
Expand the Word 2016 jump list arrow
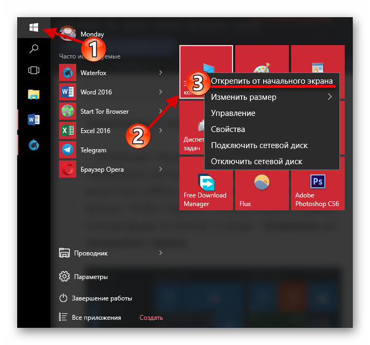pos(161,92)
